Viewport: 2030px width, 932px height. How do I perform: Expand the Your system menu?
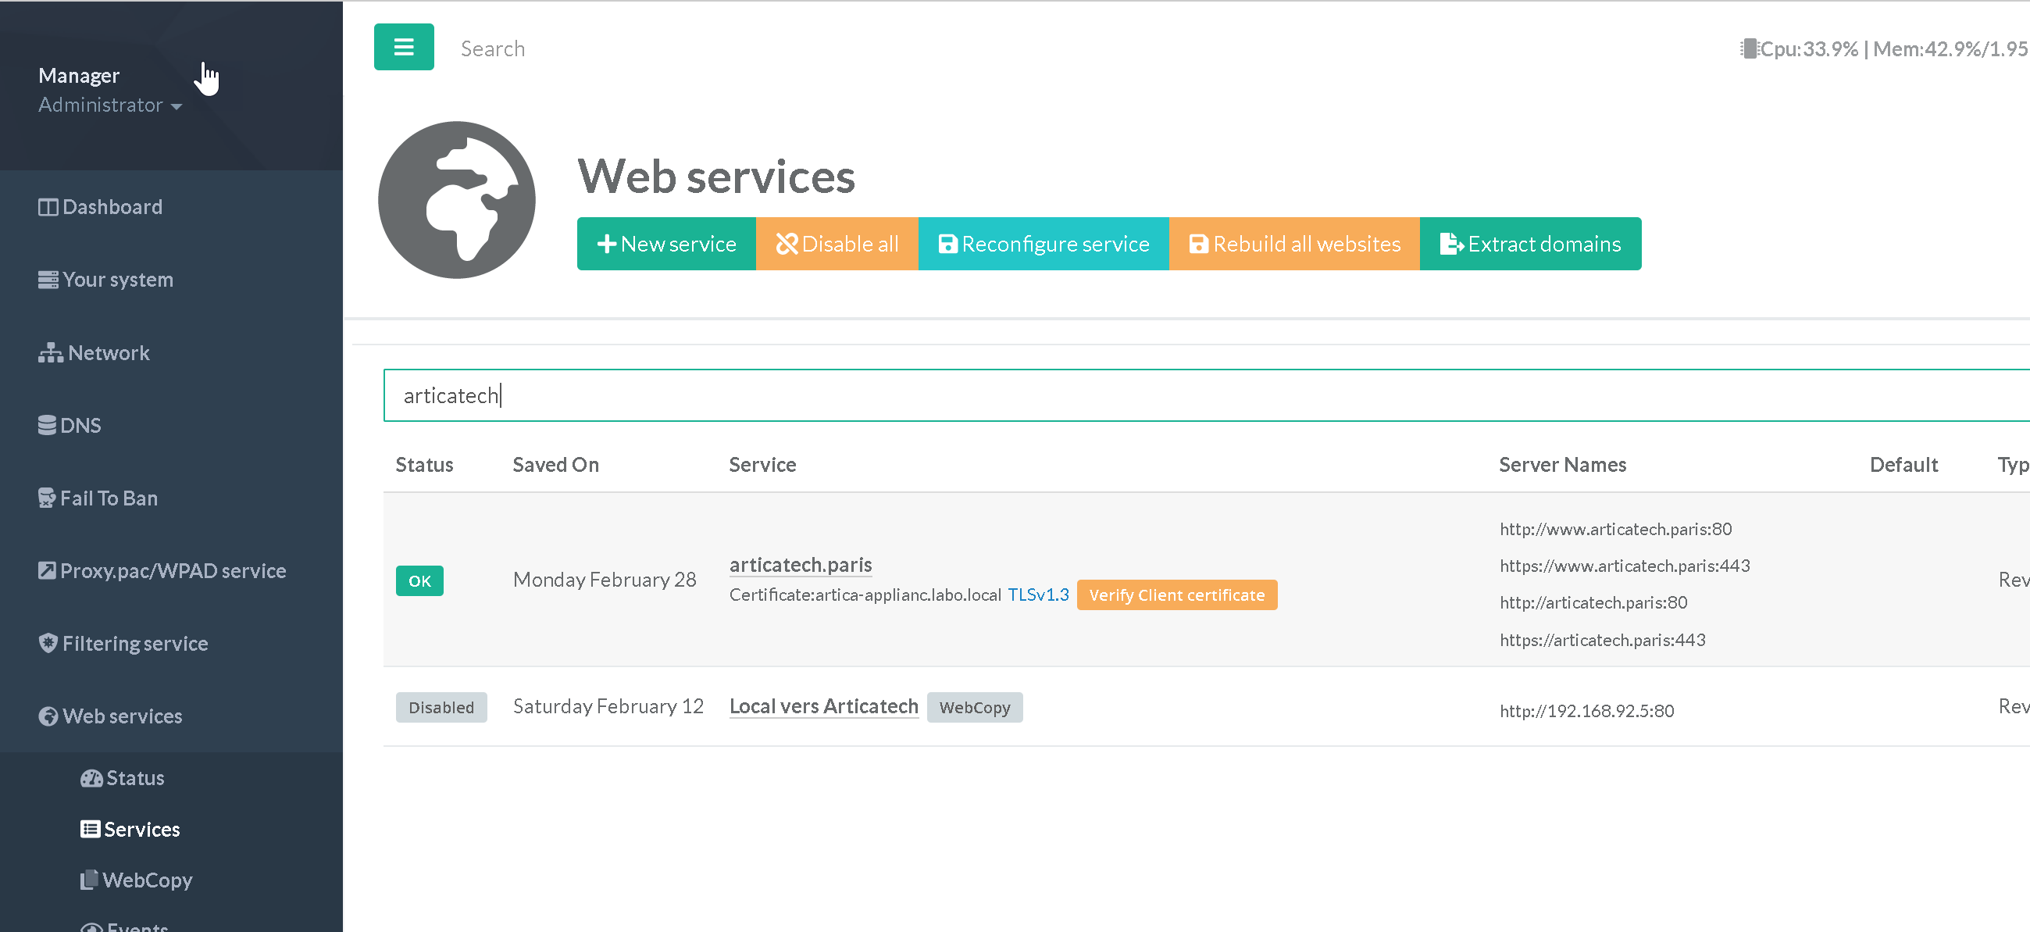pyautogui.click(x=117, y=280)
